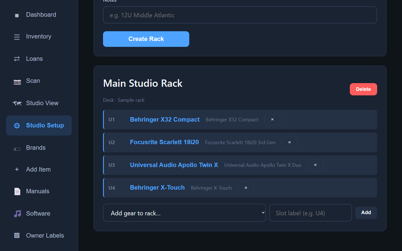Click the Manuals document icon
The image size is (402, 251).
(17, 191)
